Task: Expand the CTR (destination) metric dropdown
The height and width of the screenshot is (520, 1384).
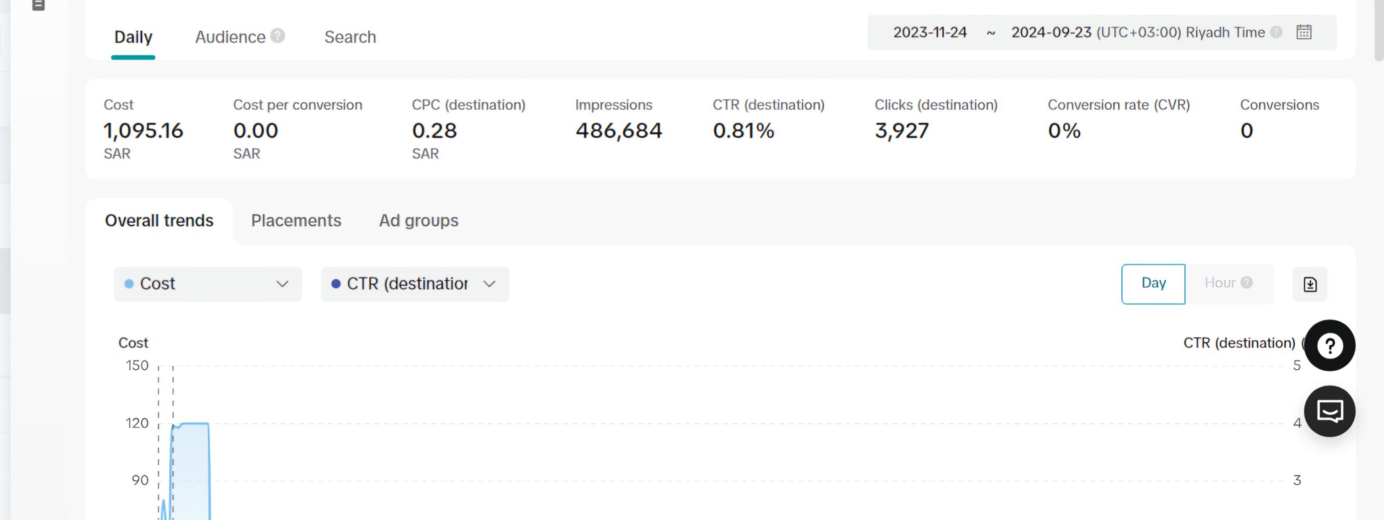Action: [x=415, y=284]
